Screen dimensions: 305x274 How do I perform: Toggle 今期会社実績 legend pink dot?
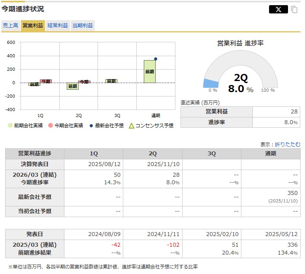coord(50,126)
